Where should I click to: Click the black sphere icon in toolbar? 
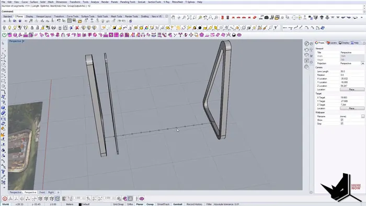tap(200, 28)
